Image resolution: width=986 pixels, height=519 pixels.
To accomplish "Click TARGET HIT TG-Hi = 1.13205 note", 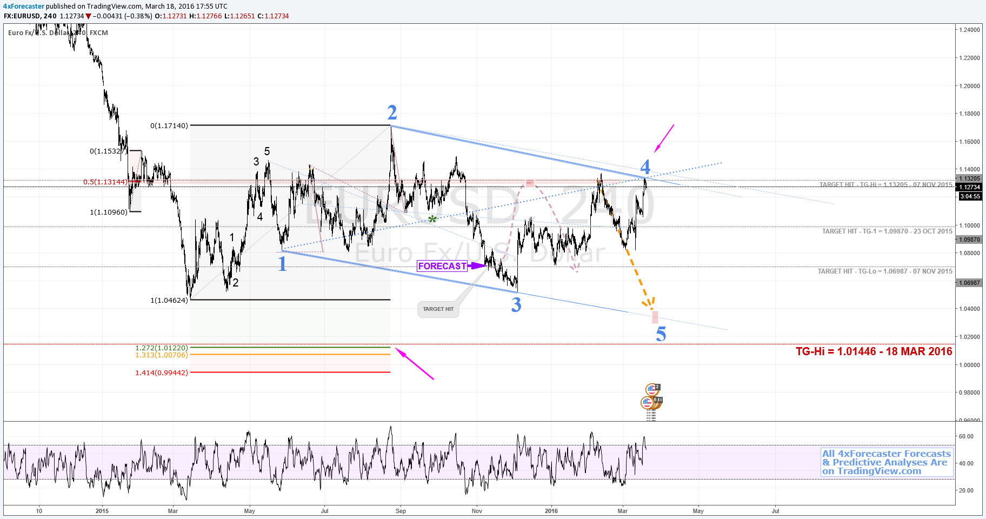I will click(886, 185).
